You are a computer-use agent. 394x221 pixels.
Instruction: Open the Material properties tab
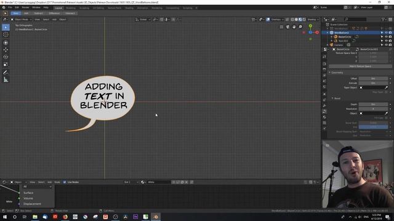coord(324,117)
